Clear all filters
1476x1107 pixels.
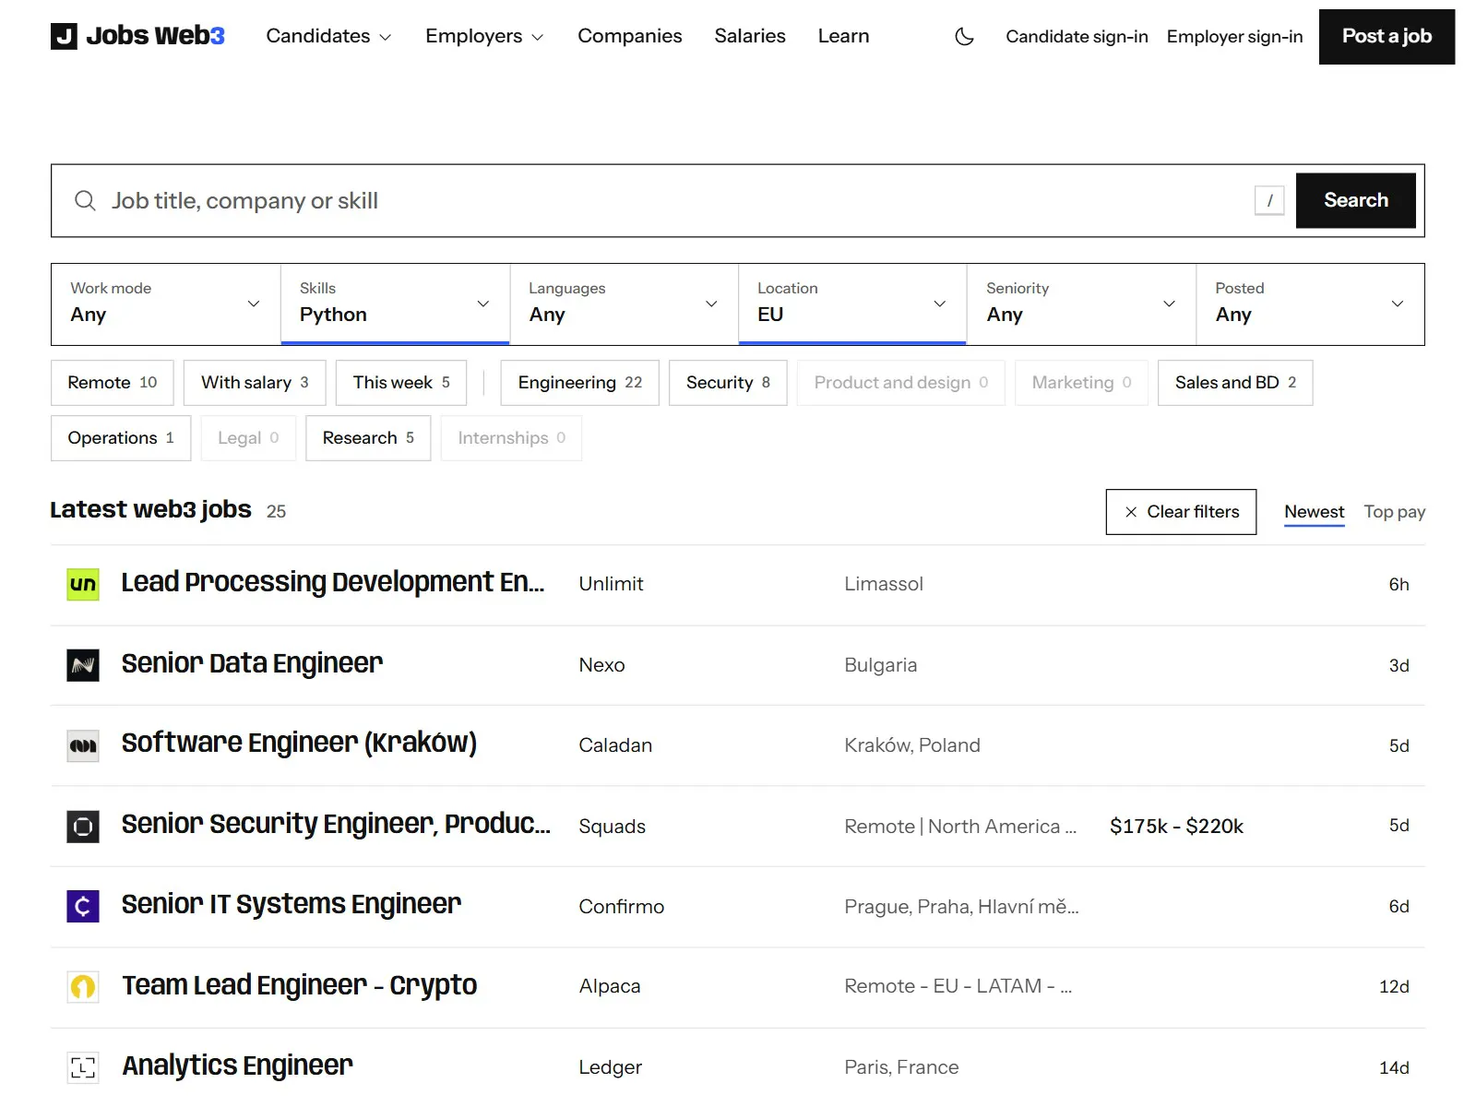point(1181,512)
